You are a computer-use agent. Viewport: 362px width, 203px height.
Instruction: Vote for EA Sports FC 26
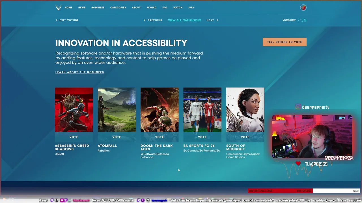[202, 137]
